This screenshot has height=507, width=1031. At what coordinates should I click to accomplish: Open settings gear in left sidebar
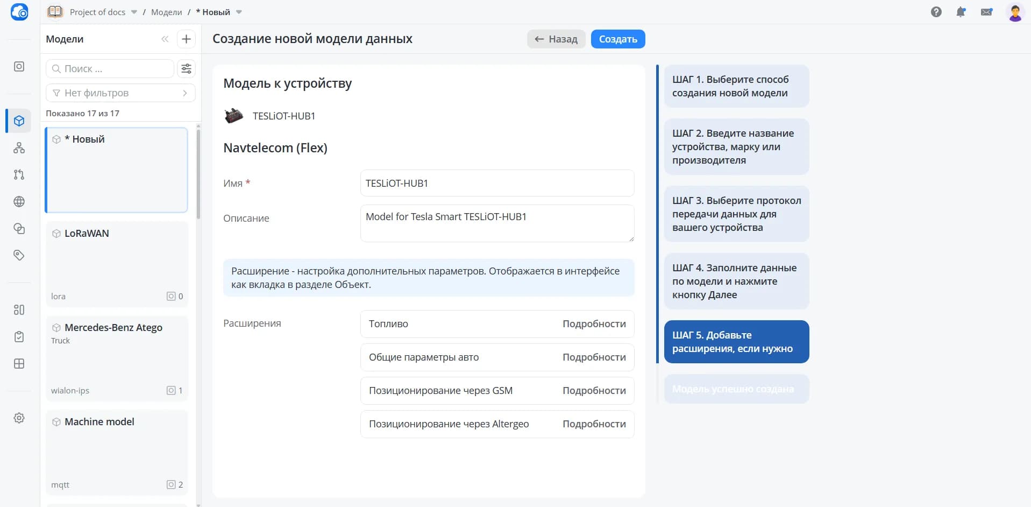[x=19, y=418]
